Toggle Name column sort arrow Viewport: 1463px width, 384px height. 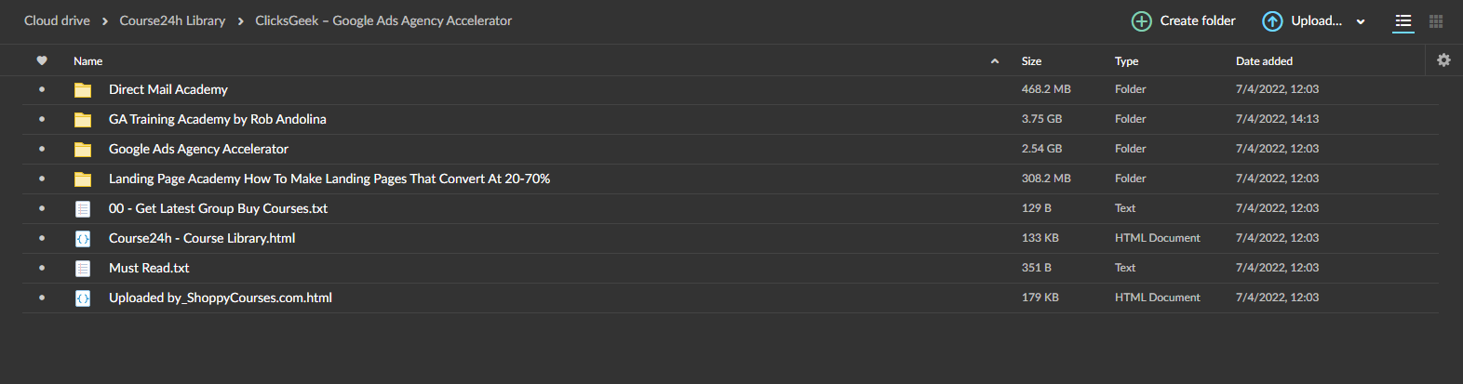tap(995, 61)
